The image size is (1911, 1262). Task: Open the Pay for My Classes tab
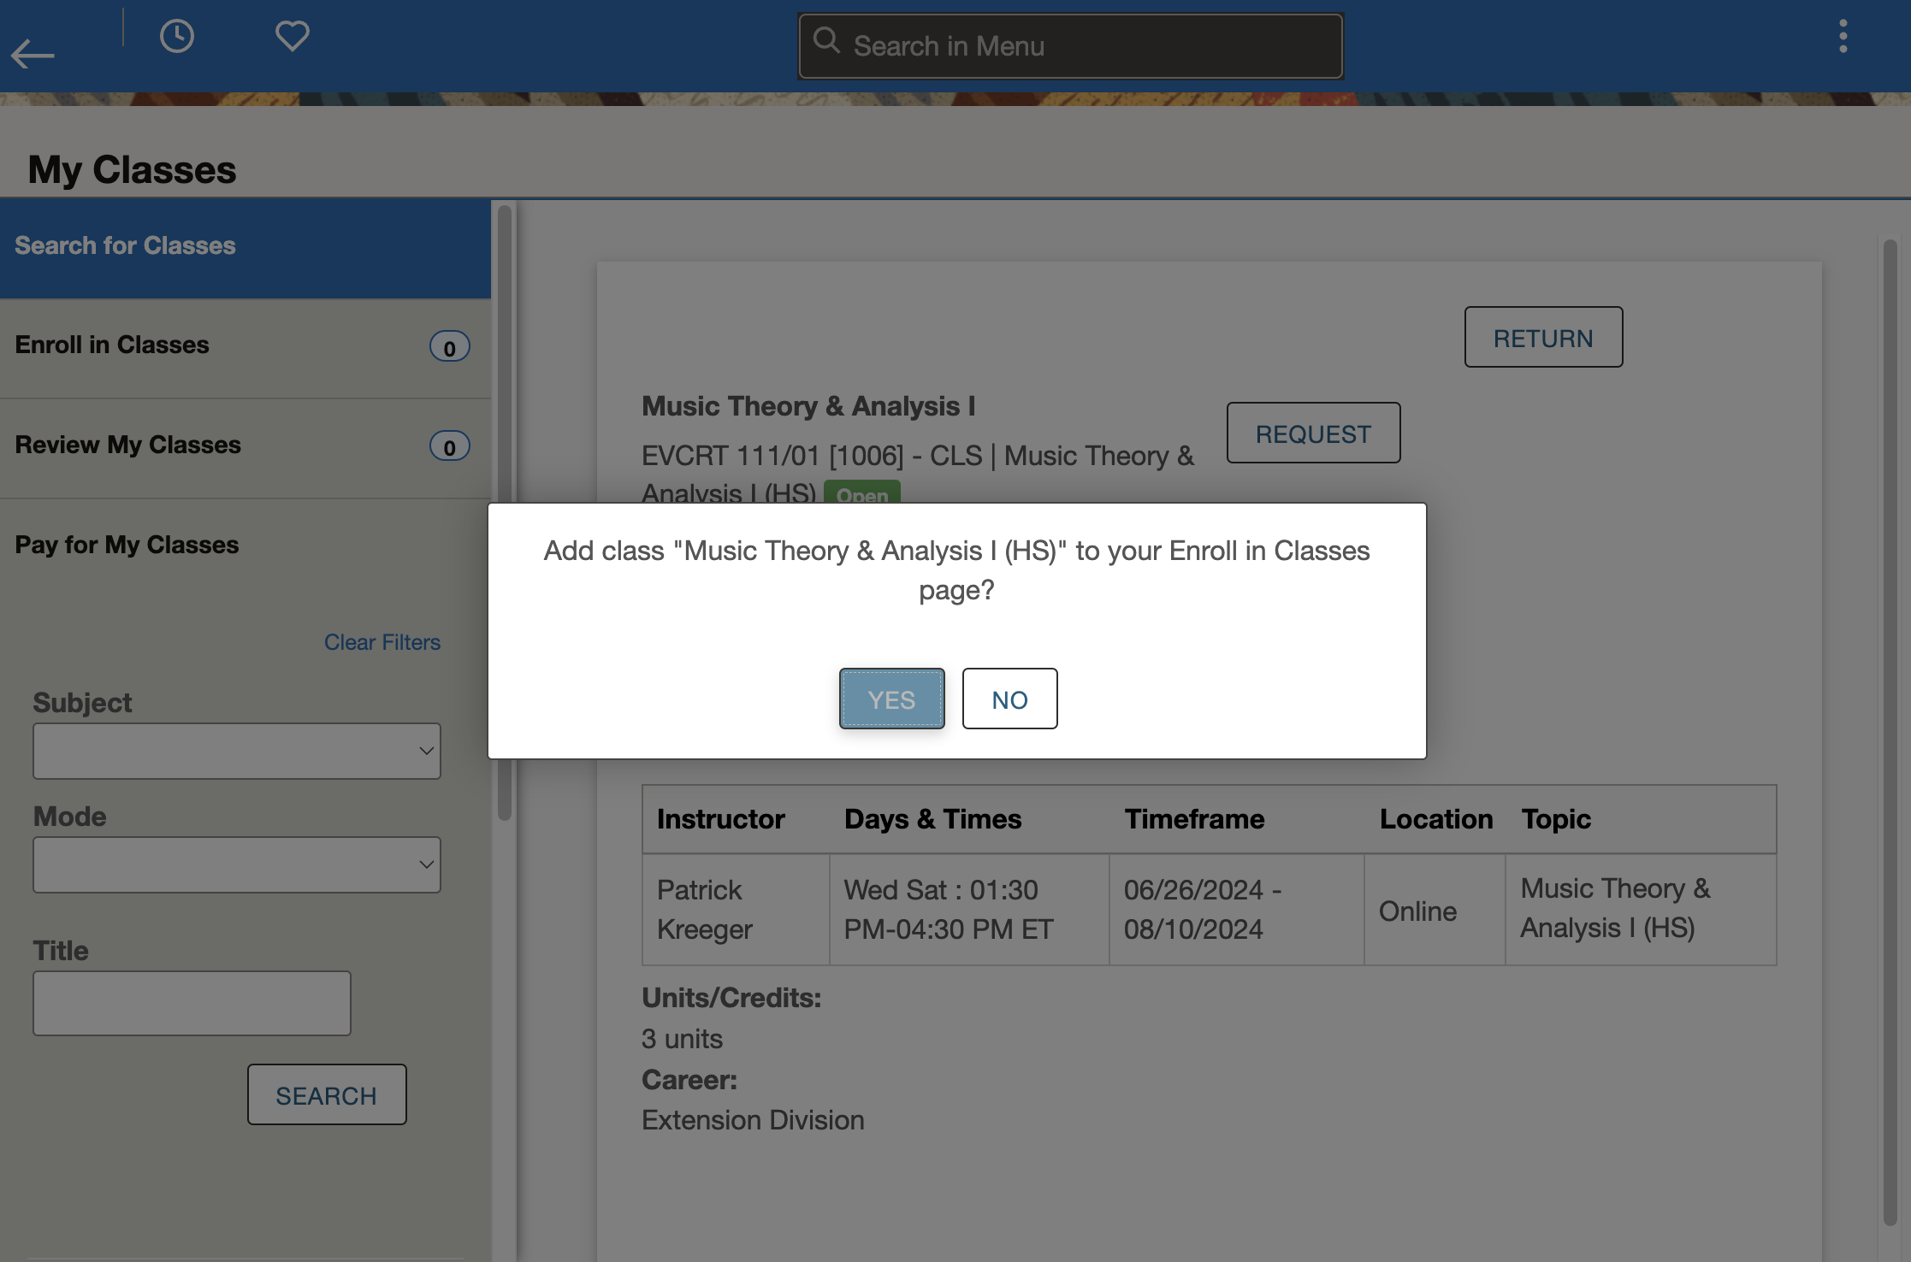pos(246,547)
